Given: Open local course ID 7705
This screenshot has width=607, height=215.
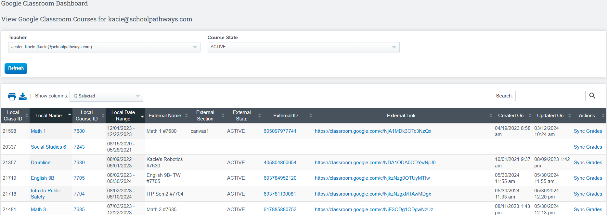Looking at the screenshot, I should click(79, 178).
